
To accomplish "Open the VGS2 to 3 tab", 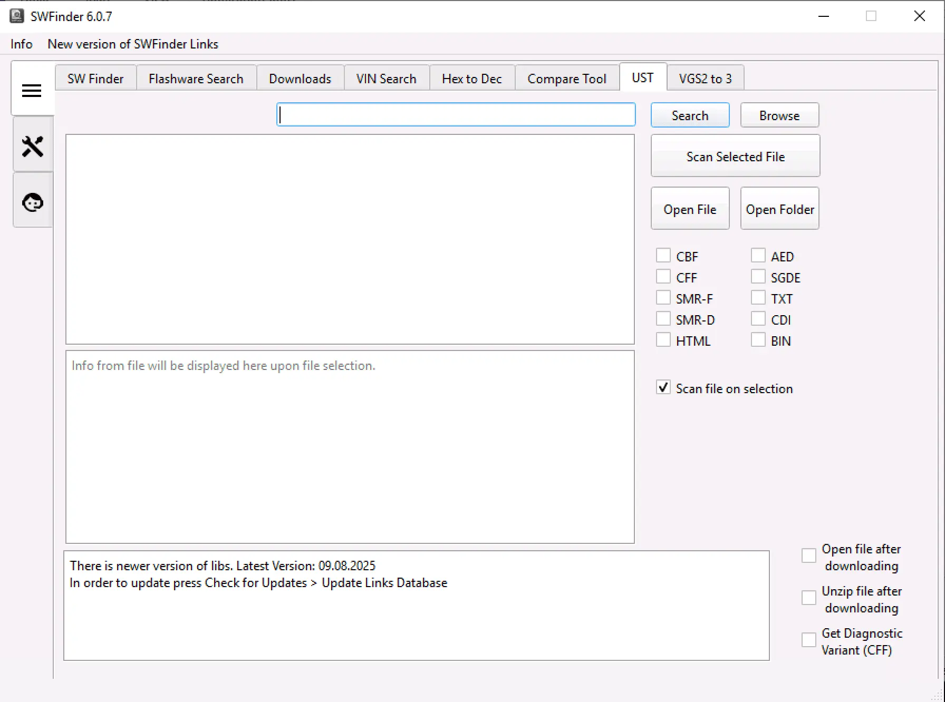I will [706, 79].
